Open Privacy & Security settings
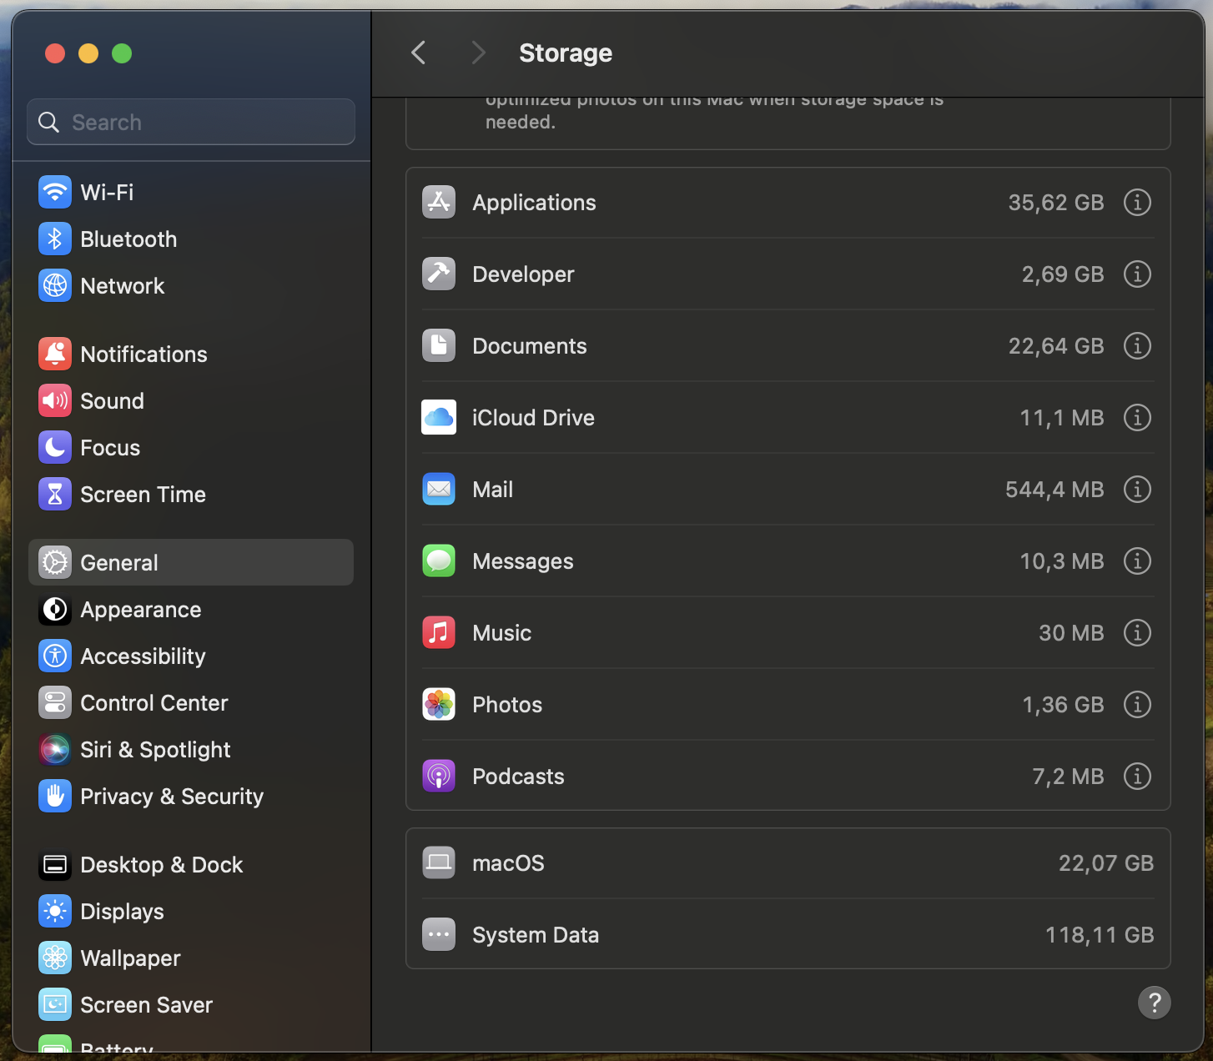The height and width of the screenshot is (1061, 1213). [x=191, y=796]
